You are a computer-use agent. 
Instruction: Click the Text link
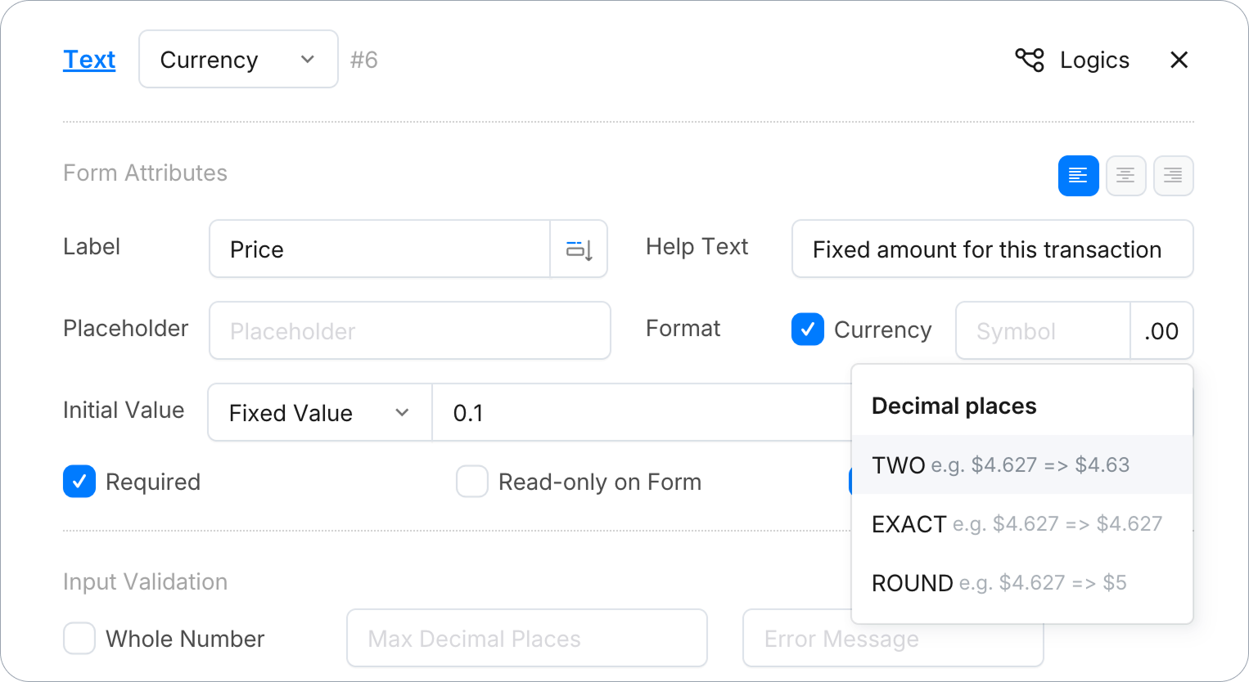89,60
